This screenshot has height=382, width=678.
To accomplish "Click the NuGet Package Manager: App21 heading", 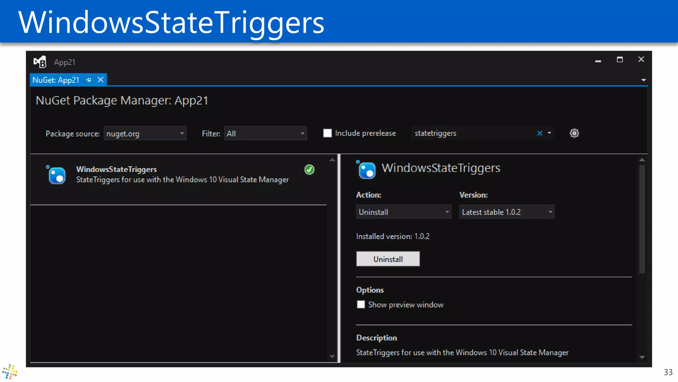I will (x=122, y=100).
